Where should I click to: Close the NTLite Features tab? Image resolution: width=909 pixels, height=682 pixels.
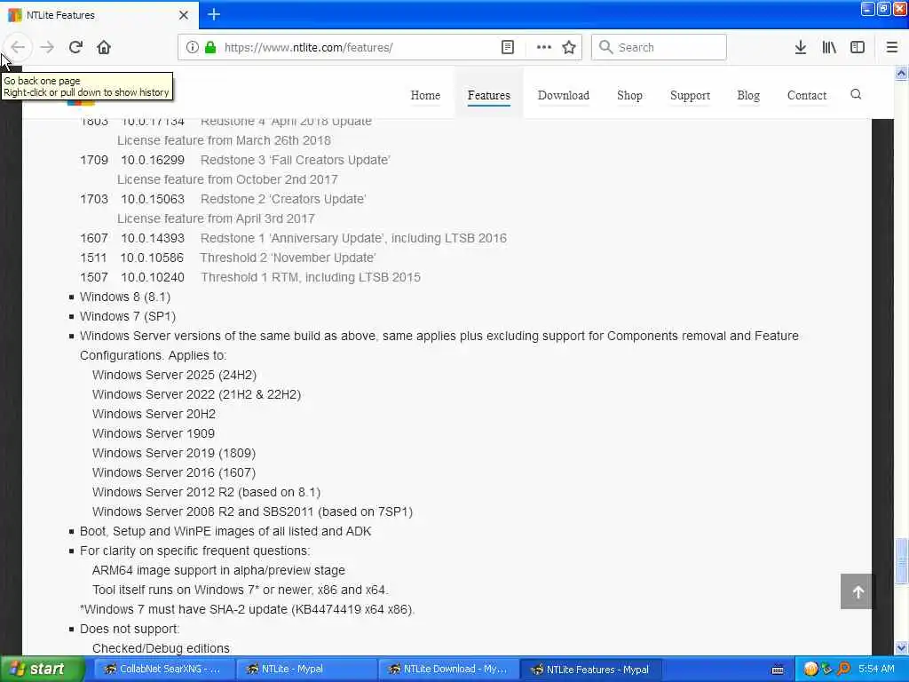click(x=184, y=15)
